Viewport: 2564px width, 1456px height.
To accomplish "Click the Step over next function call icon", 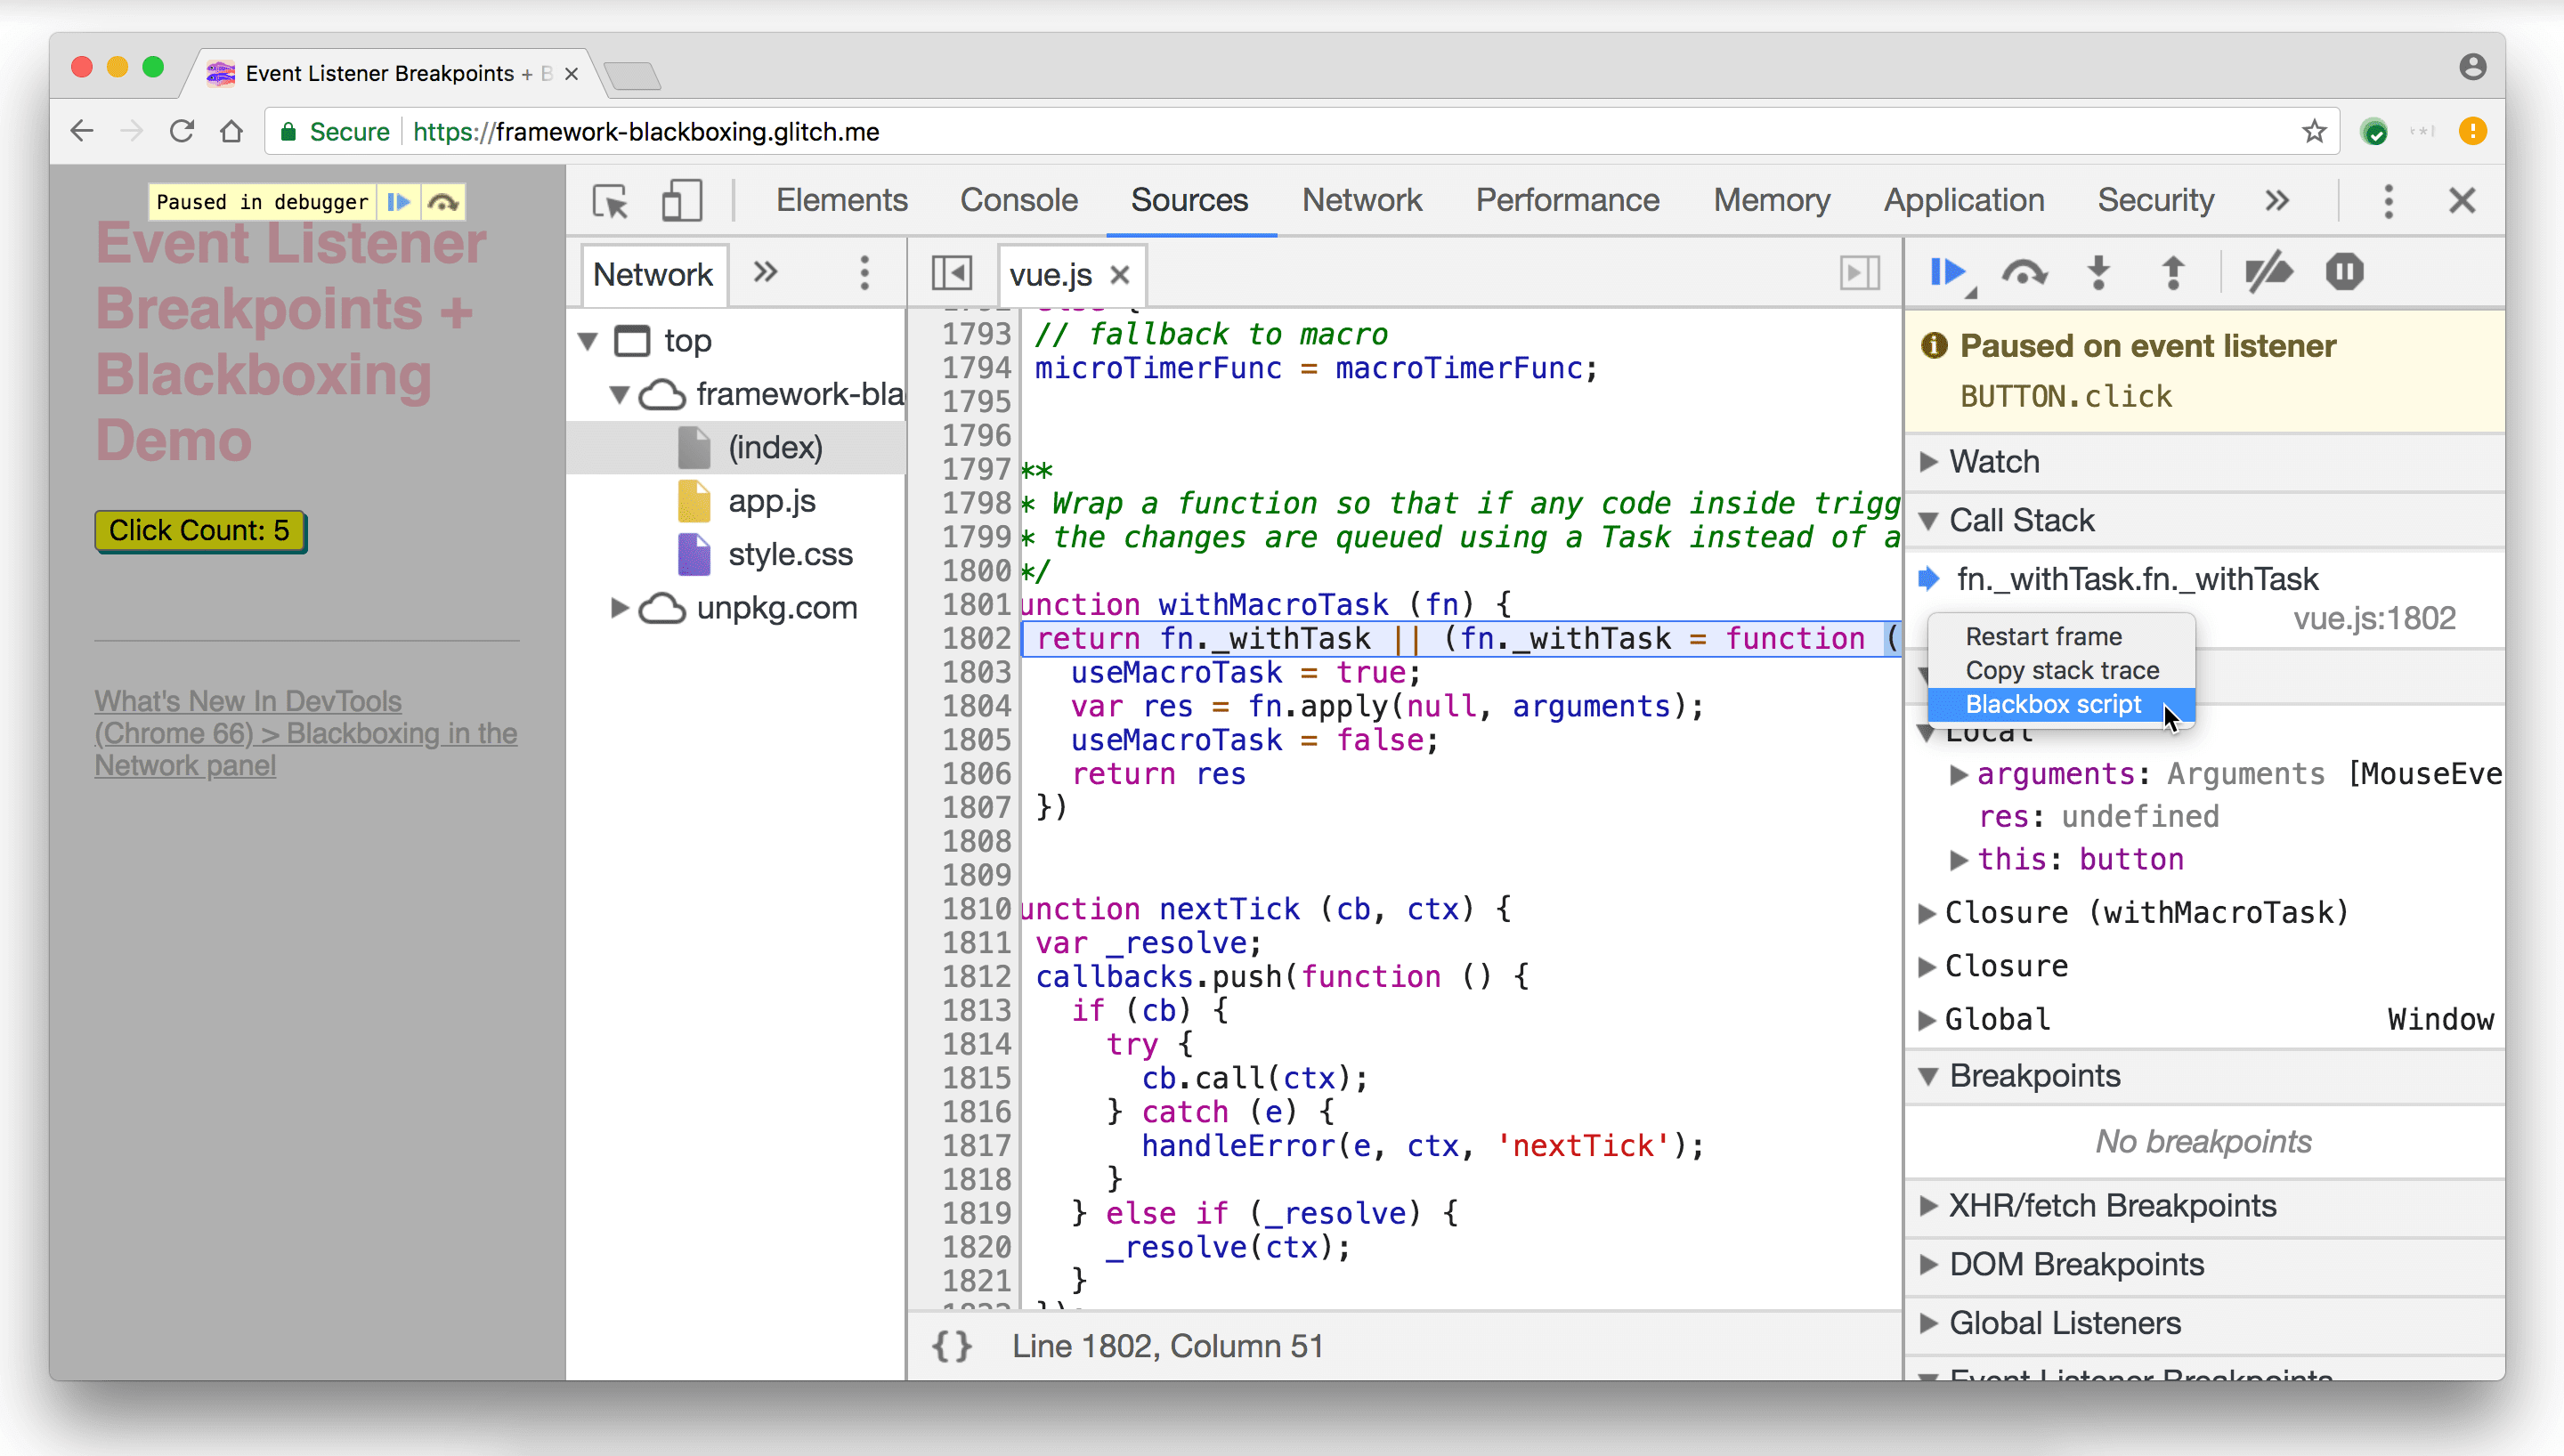I will pyautogui.click(x=2022, y=273).
